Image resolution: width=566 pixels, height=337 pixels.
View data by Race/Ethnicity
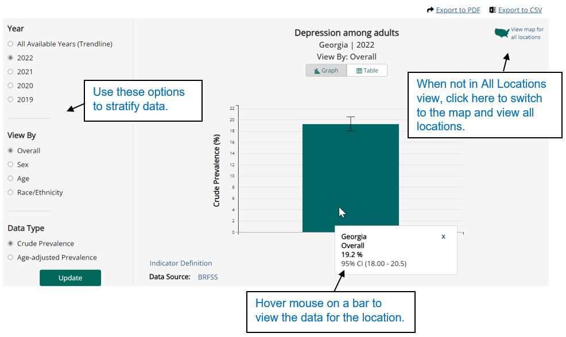[x=10, y=192]
